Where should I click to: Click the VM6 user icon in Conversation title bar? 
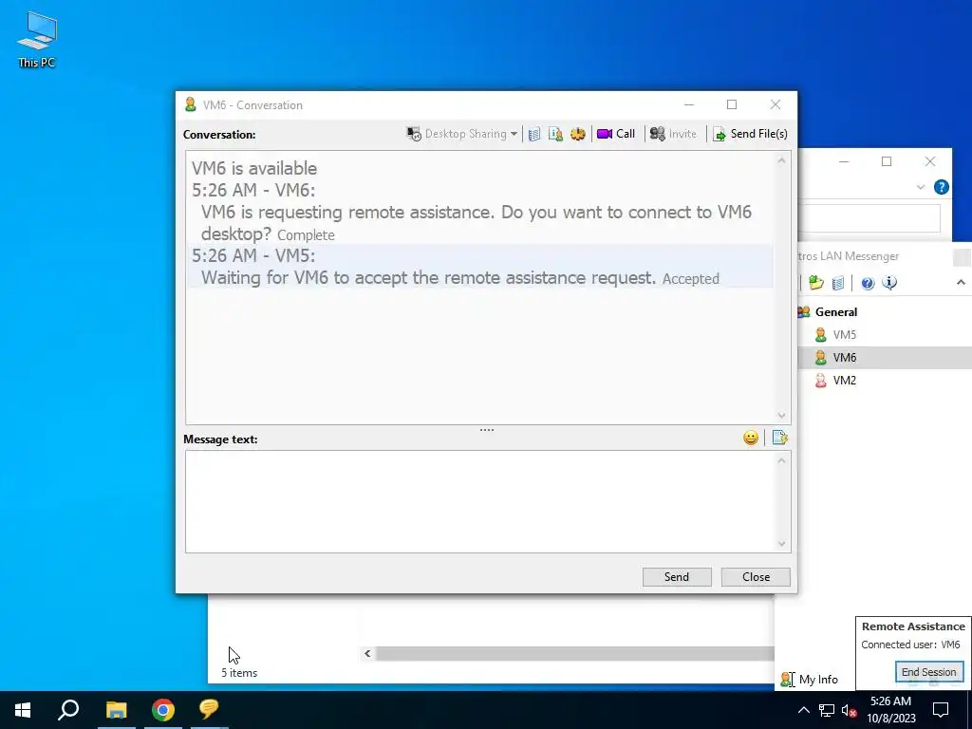(x=190, y=104)
